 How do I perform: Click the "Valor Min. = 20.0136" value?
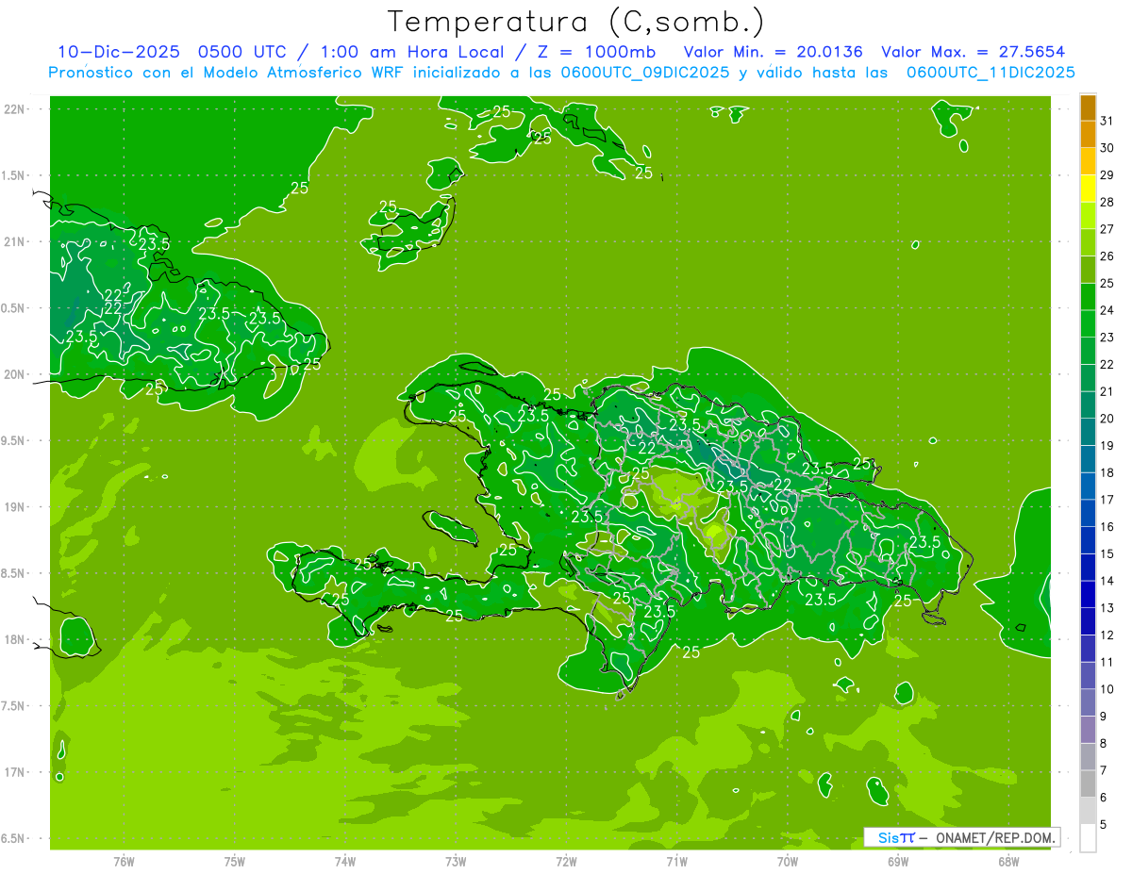tap(773, 53)
